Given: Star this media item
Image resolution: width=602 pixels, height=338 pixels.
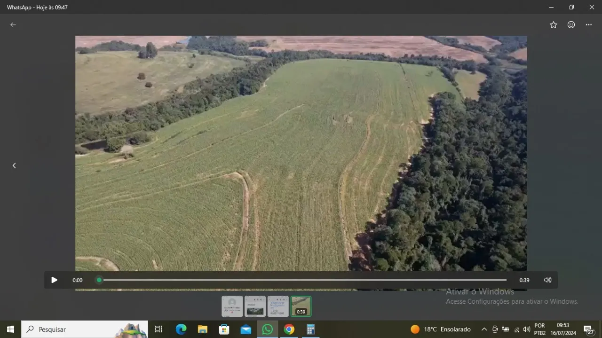Looking at the screenshot, I should click(x=554, y=25).
